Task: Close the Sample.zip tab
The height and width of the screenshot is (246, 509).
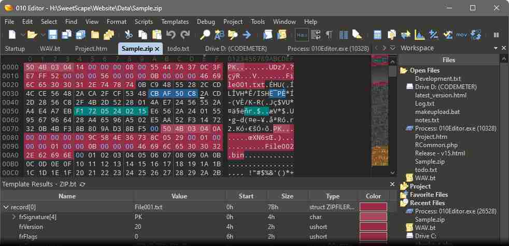Action: click(x=157, y=48)
